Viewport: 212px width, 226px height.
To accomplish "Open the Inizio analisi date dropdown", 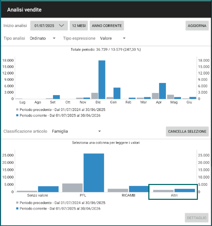I will coord(49,25).
